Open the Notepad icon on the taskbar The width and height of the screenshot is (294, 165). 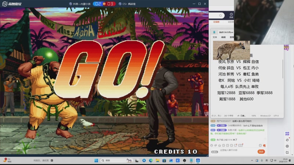click(x=191, y=161)
